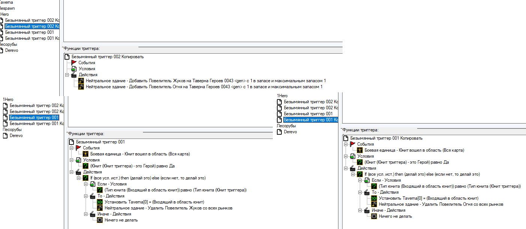
Task: Click Иначе - Действия icon in 001 Копировать functions
Action: 367,210
